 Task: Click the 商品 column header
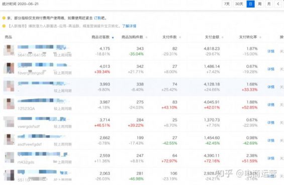tap(9, 37)
